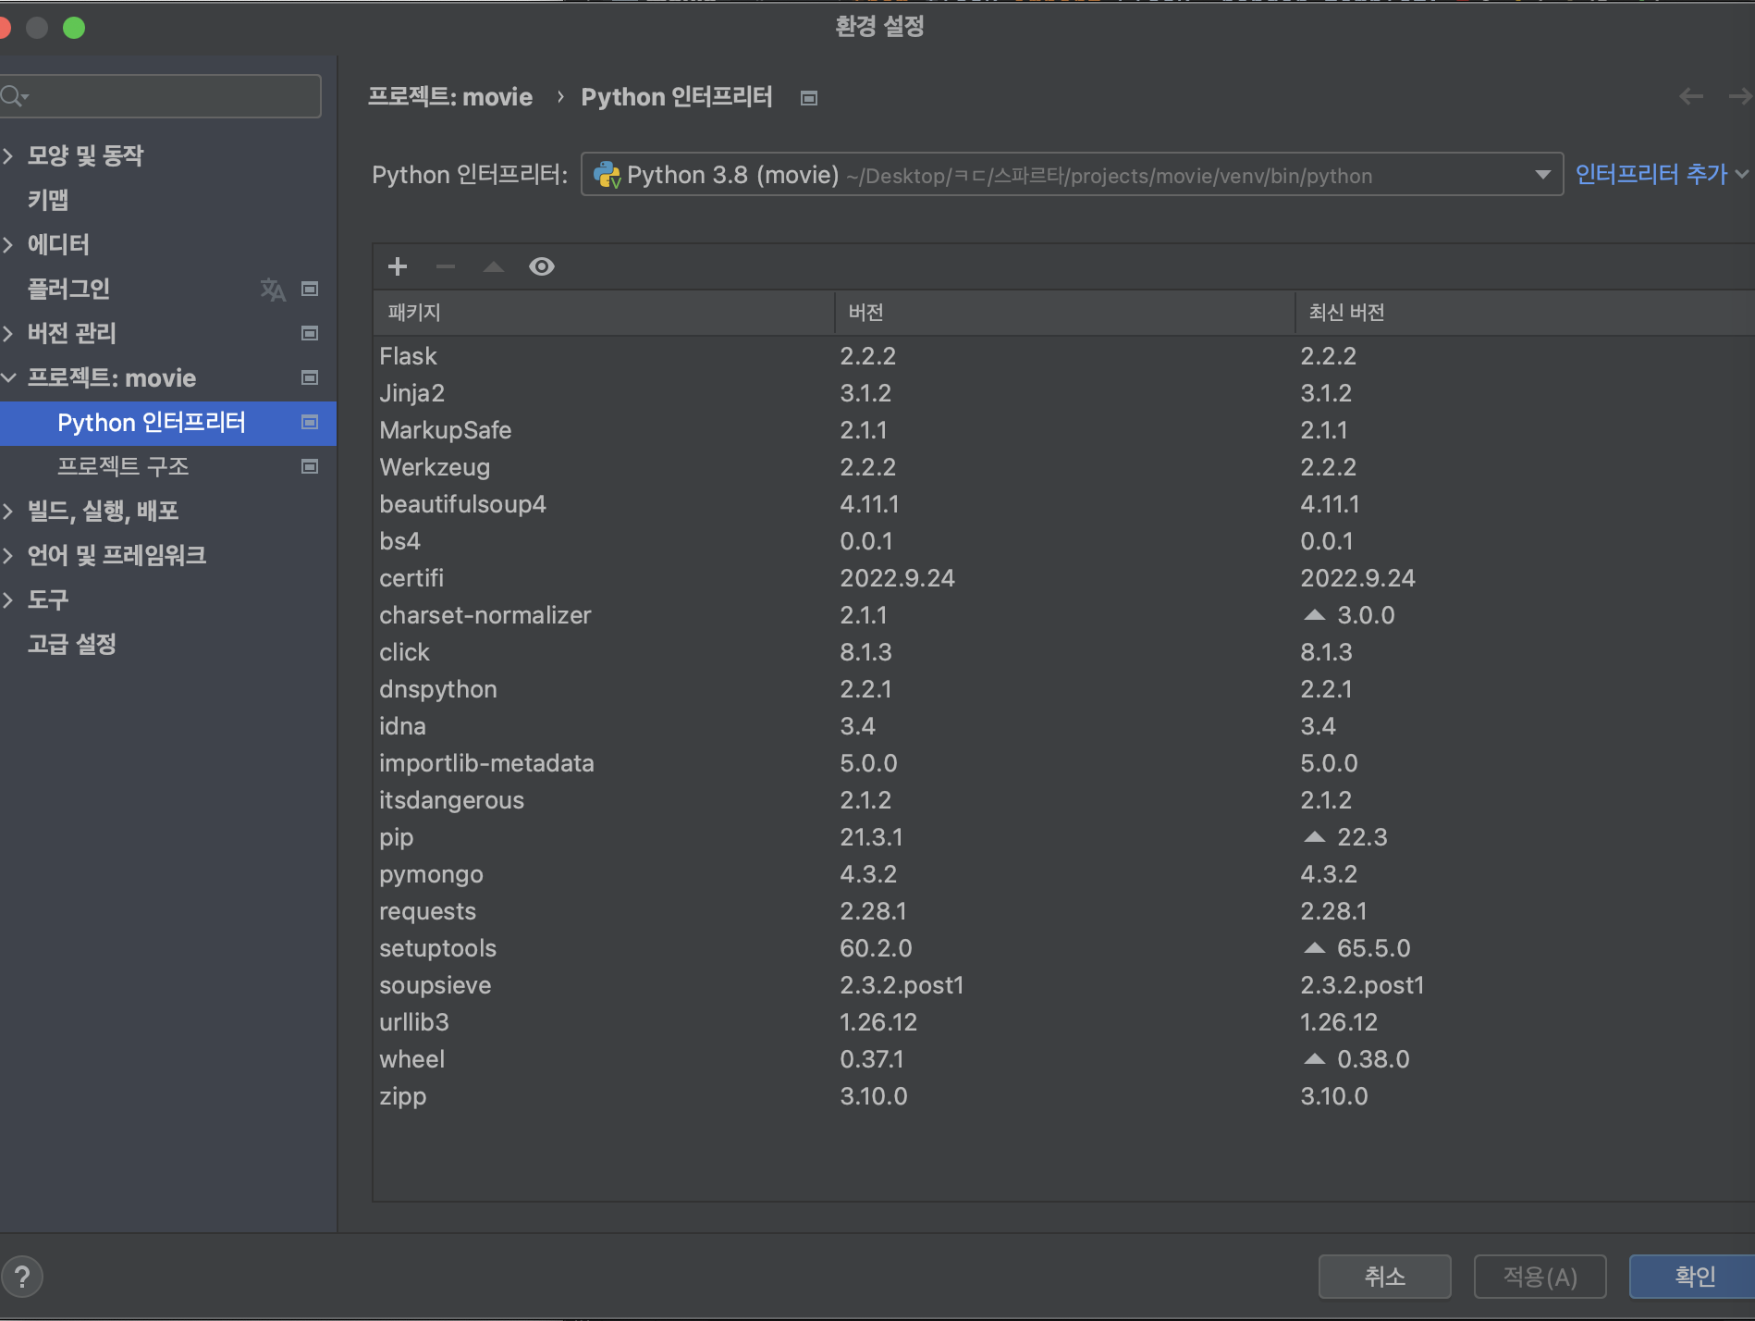Select the setuptools package row

click(x=1063, y=948)
